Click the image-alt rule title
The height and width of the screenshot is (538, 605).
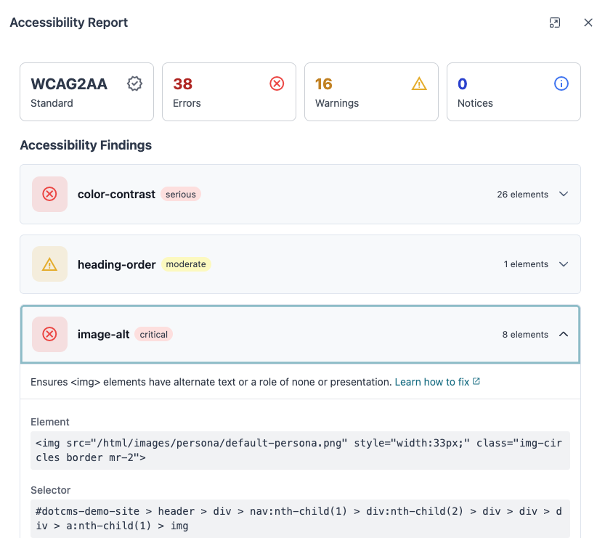[x=103, y=334]
